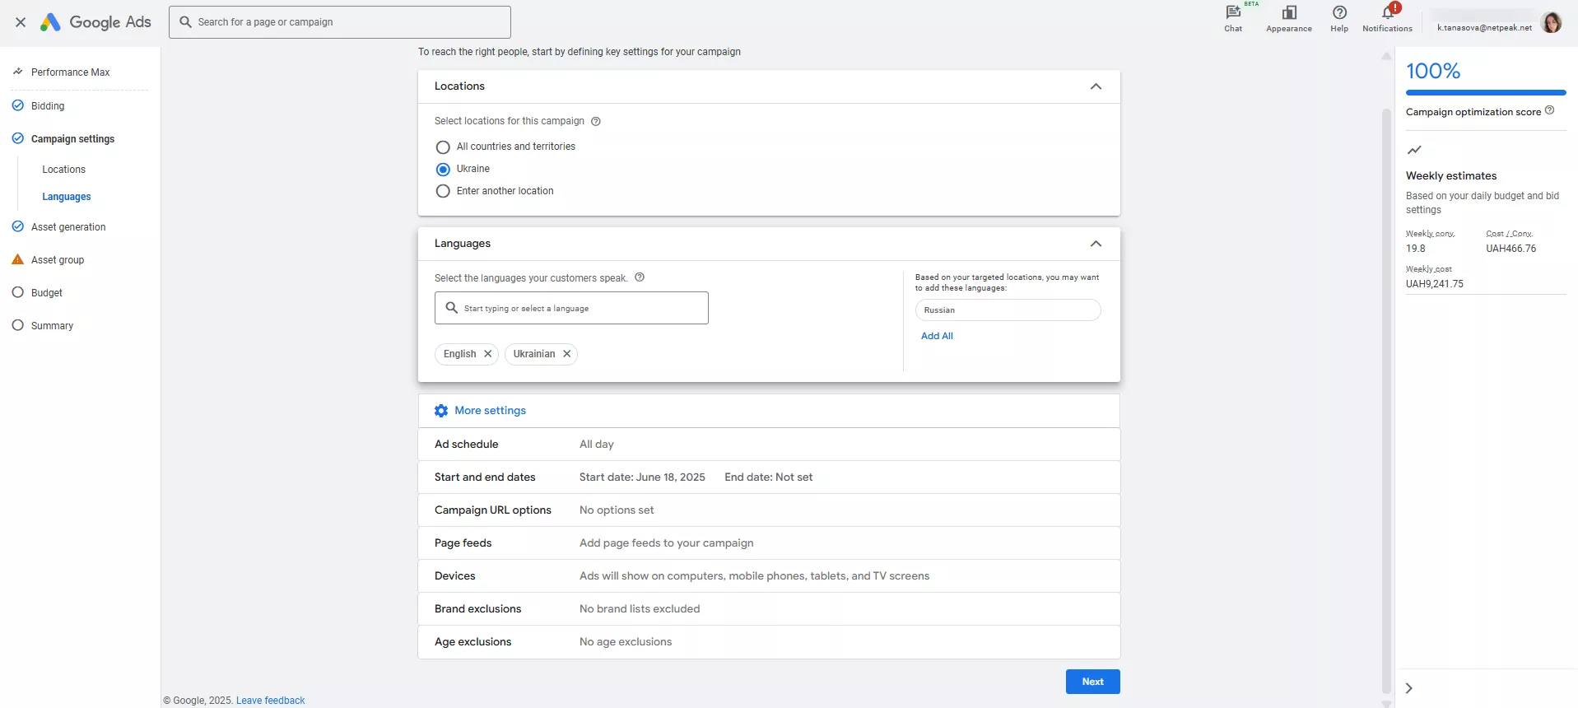The image size is (1578, 708).
Task: Expand the side panel chevron at bottom right
Action: pos(1408,688)
